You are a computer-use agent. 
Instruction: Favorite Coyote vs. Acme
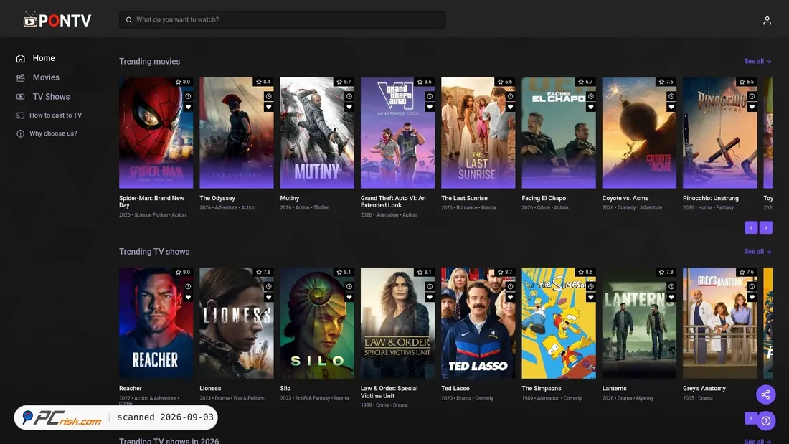pos(671,107)
